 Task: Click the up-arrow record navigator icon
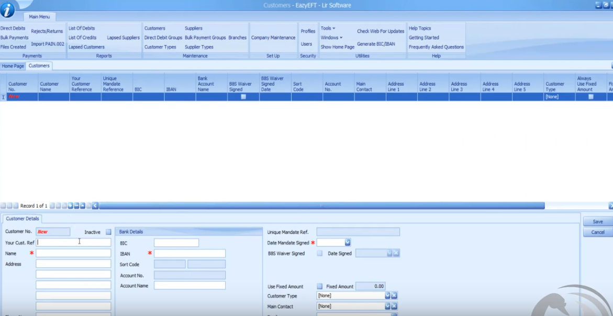click(83, 206)
